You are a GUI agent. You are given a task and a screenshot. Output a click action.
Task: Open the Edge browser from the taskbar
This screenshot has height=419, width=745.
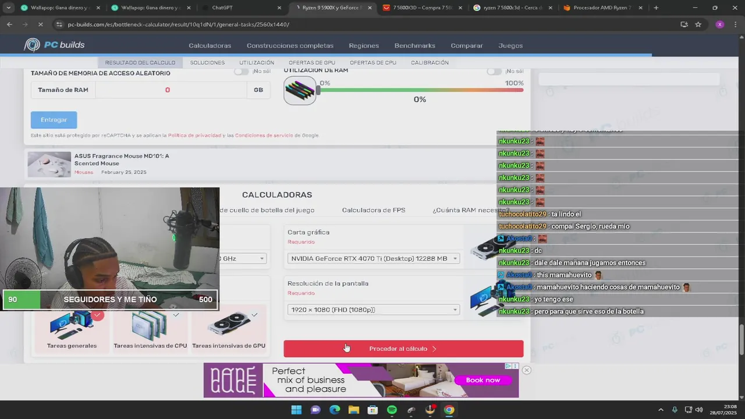(x=335, y=410)
